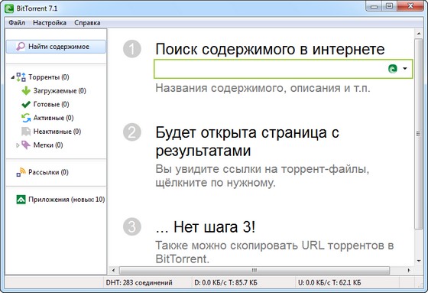428x293 pixels.
Task: Click the purple tag icon for Метки
Action: pos(26,145)
